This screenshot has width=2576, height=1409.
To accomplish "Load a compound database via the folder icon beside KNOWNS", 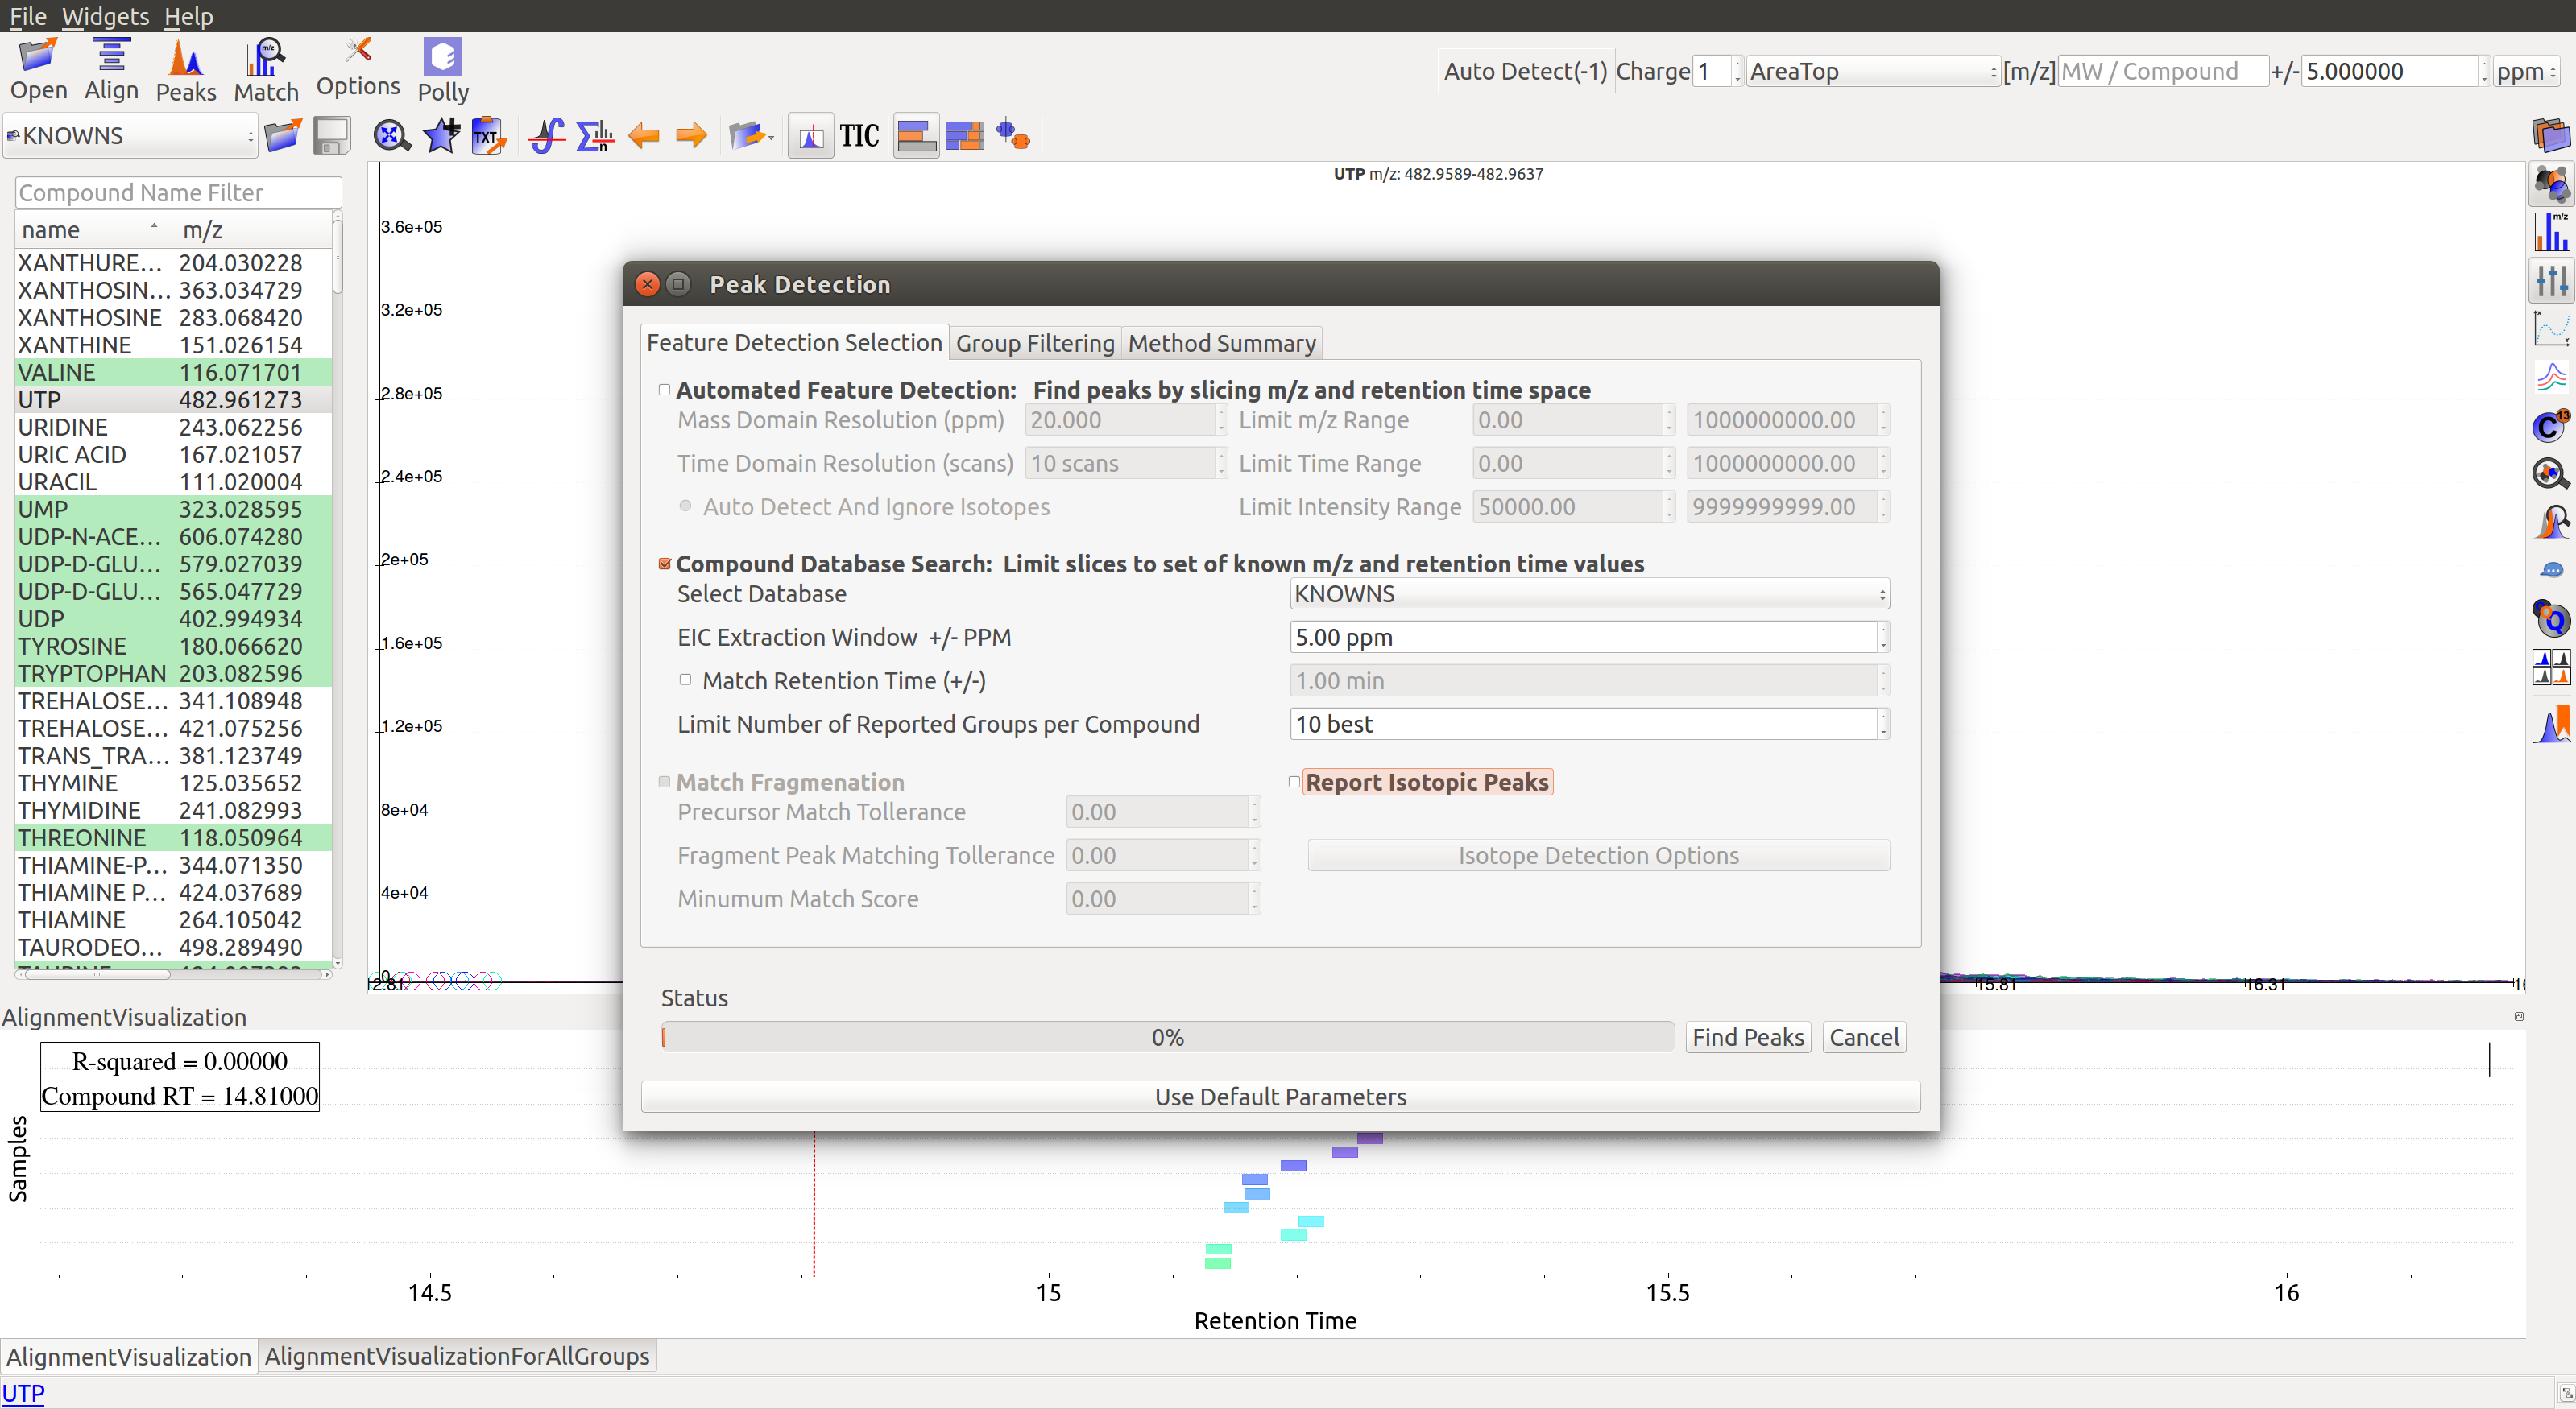I will [x=283, y=136].
